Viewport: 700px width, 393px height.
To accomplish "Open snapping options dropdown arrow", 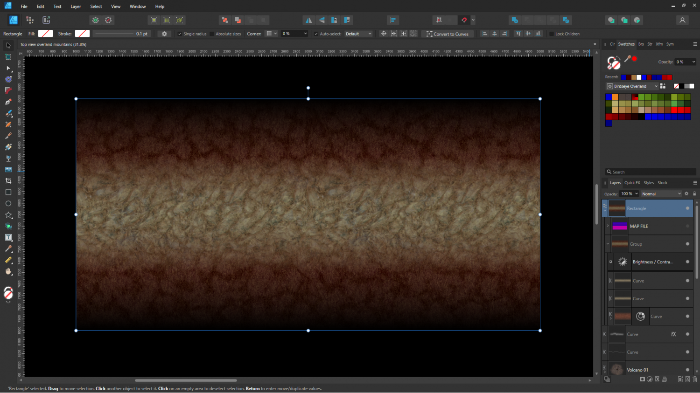I will click(x=473, y=20).
